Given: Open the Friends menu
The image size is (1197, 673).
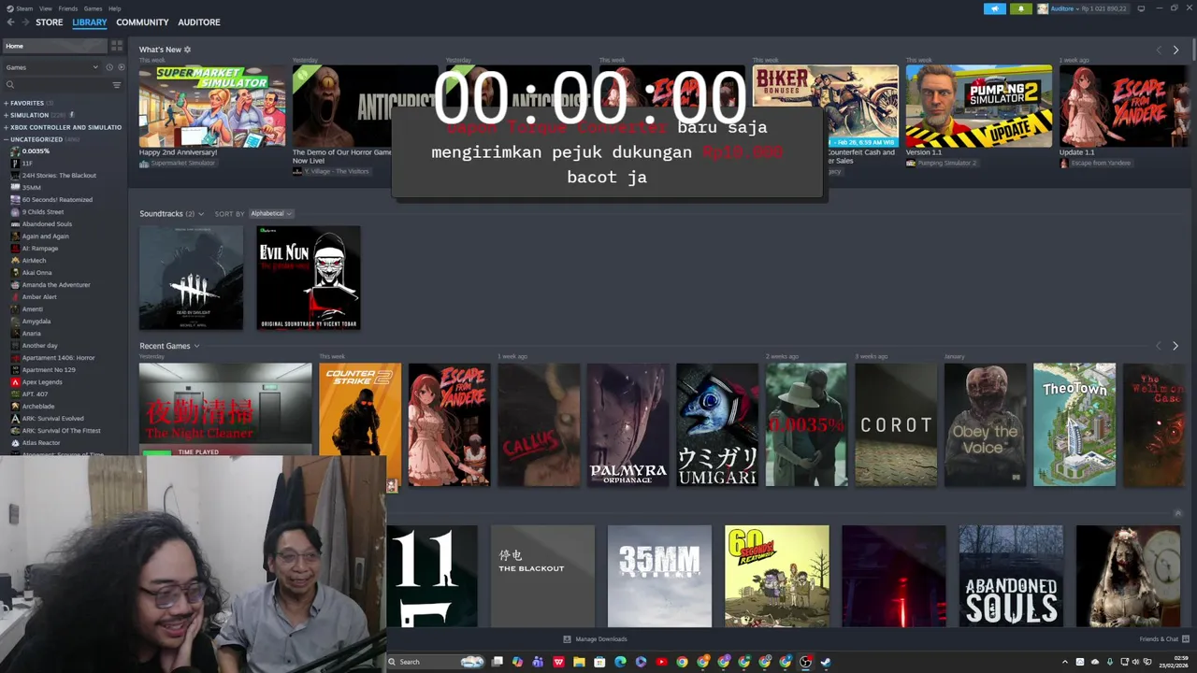Looking at the screenshot, I should [x=68, y=8].
